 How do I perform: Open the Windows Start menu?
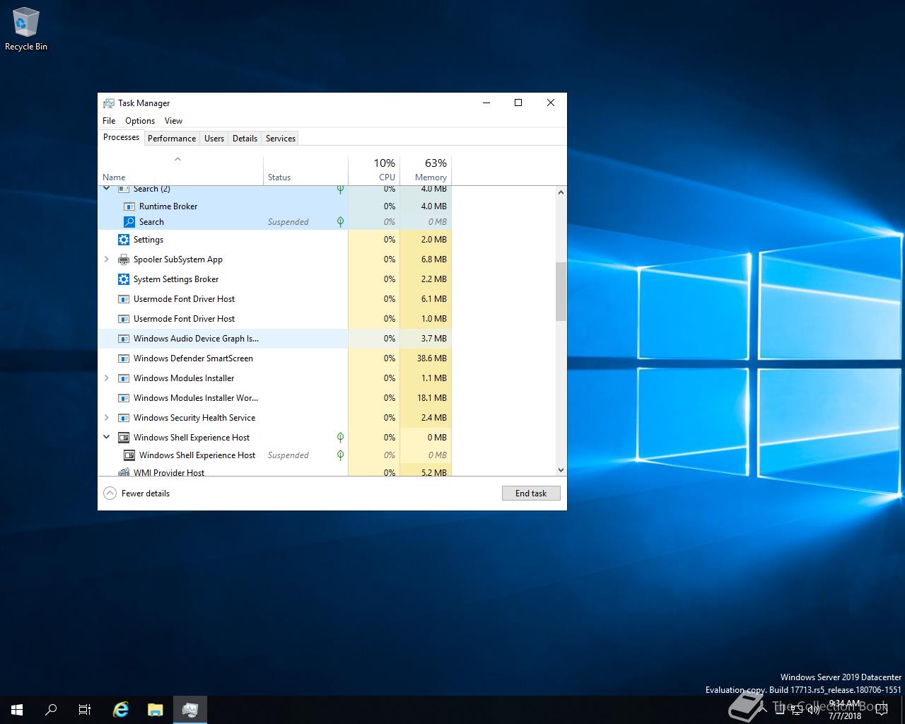tap(17, 710)
